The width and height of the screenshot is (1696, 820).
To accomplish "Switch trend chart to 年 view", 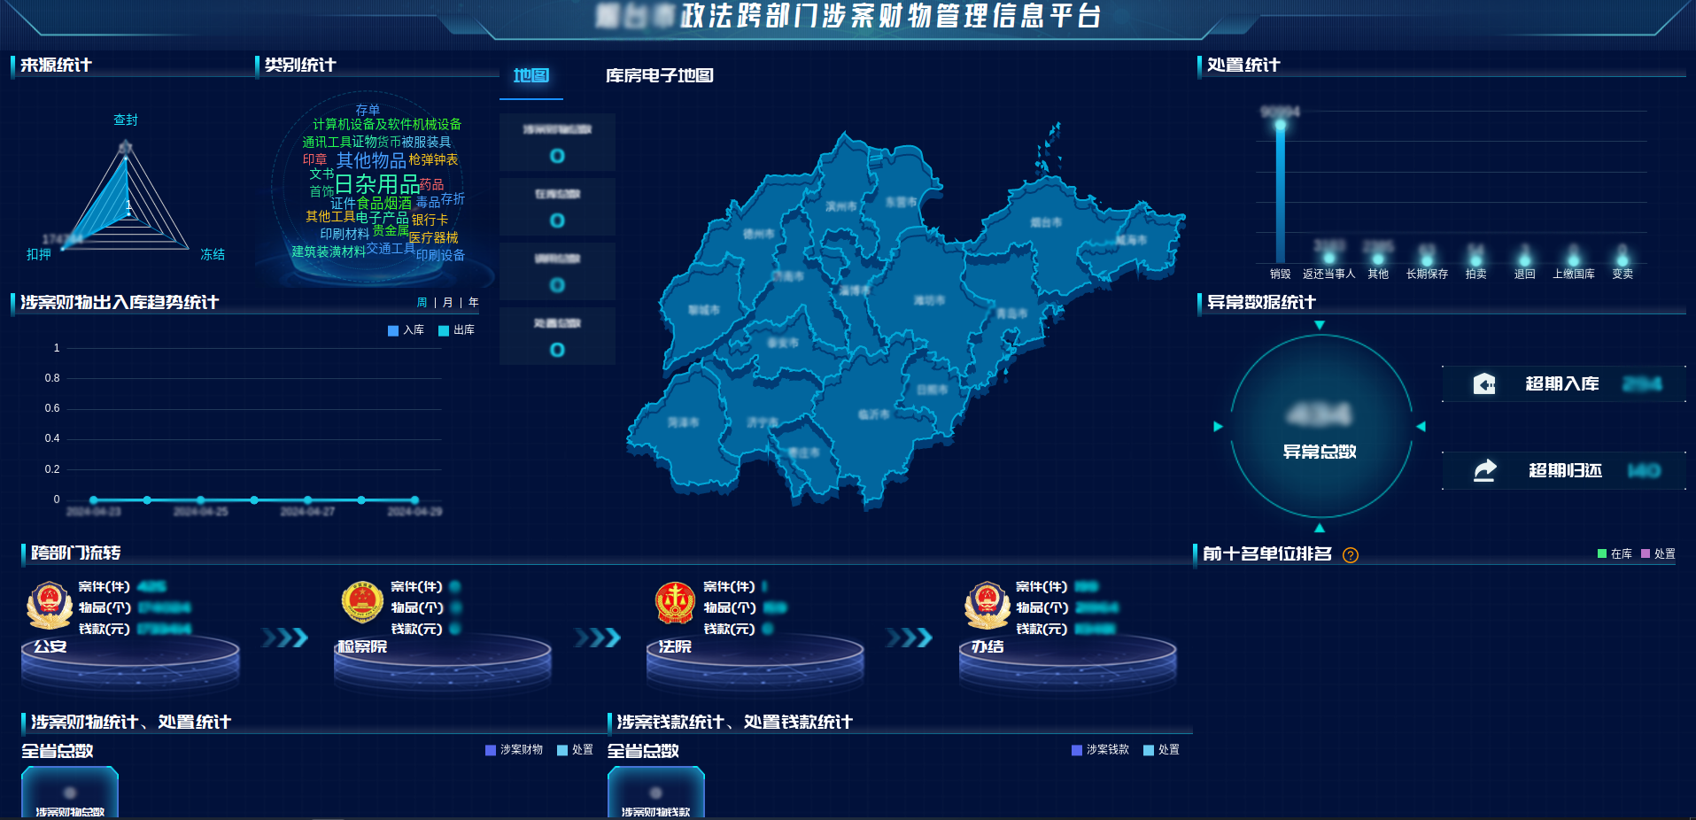I will pyautogui.click(x=474, y=303).
